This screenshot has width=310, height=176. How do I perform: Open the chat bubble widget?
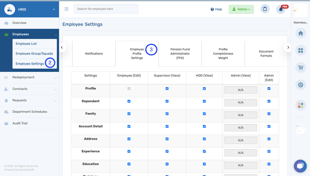tap(300, 166)
